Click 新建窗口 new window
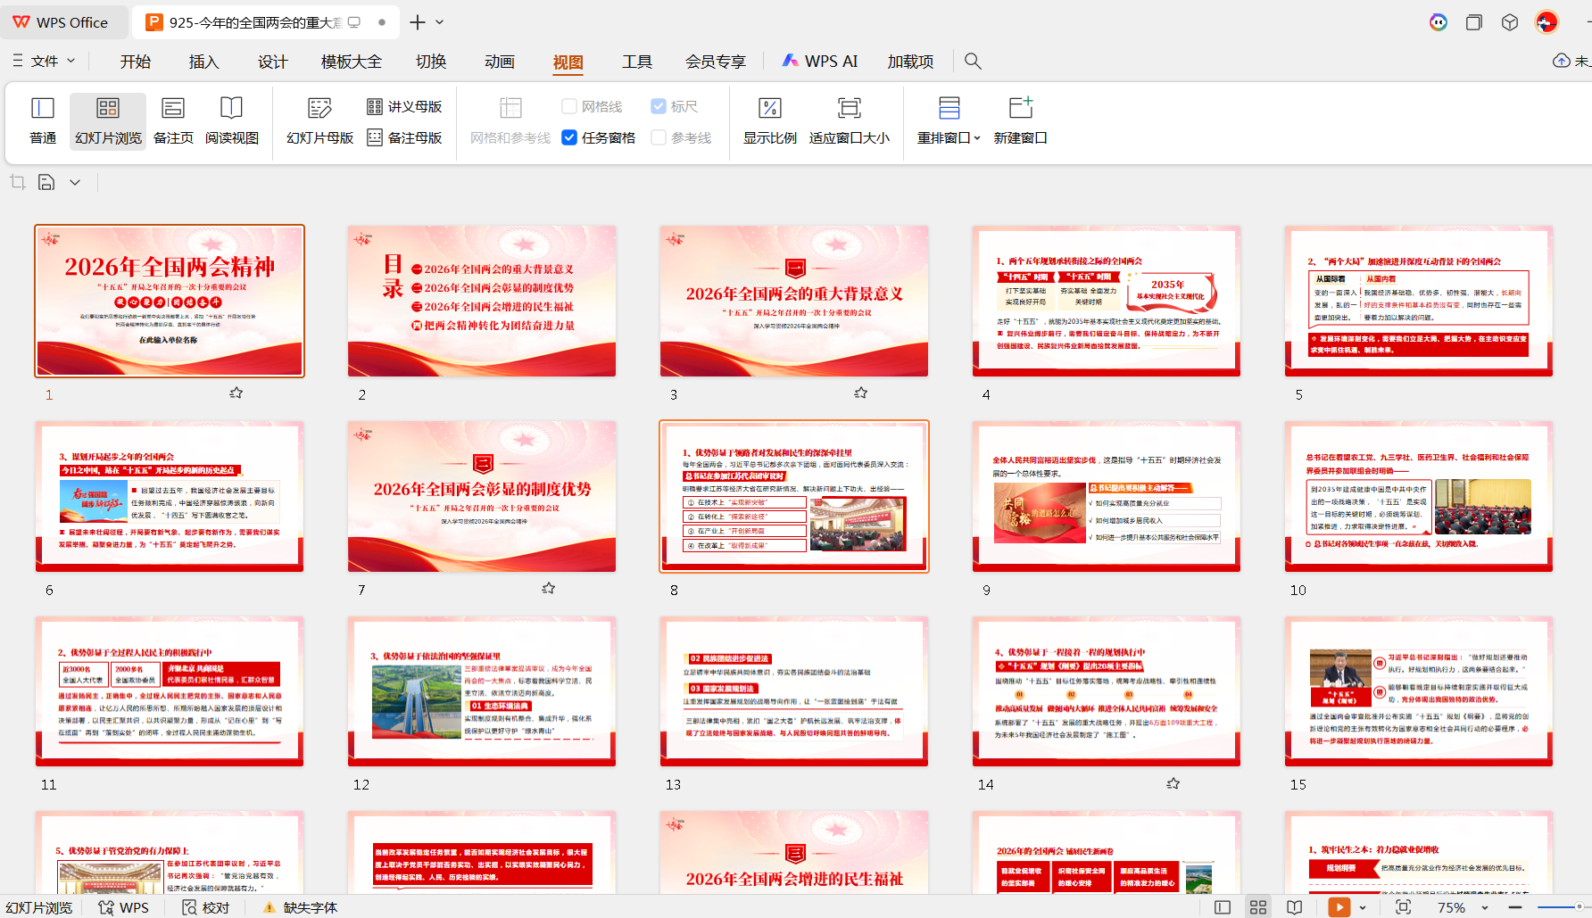Image resolution: width=1592 pixels, height=918 pixels. click(1020, 121)
